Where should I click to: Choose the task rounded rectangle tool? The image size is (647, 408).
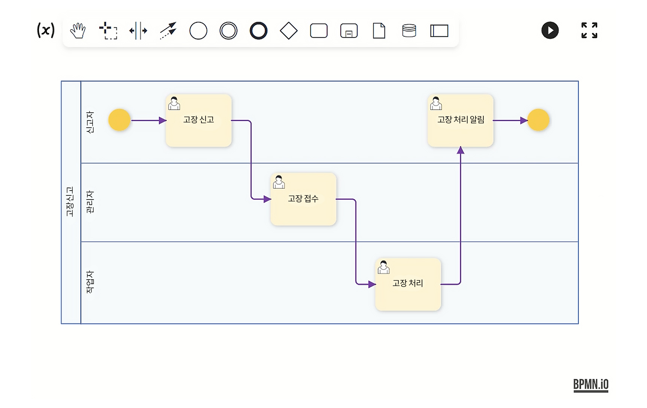click(x=319, y=31)
